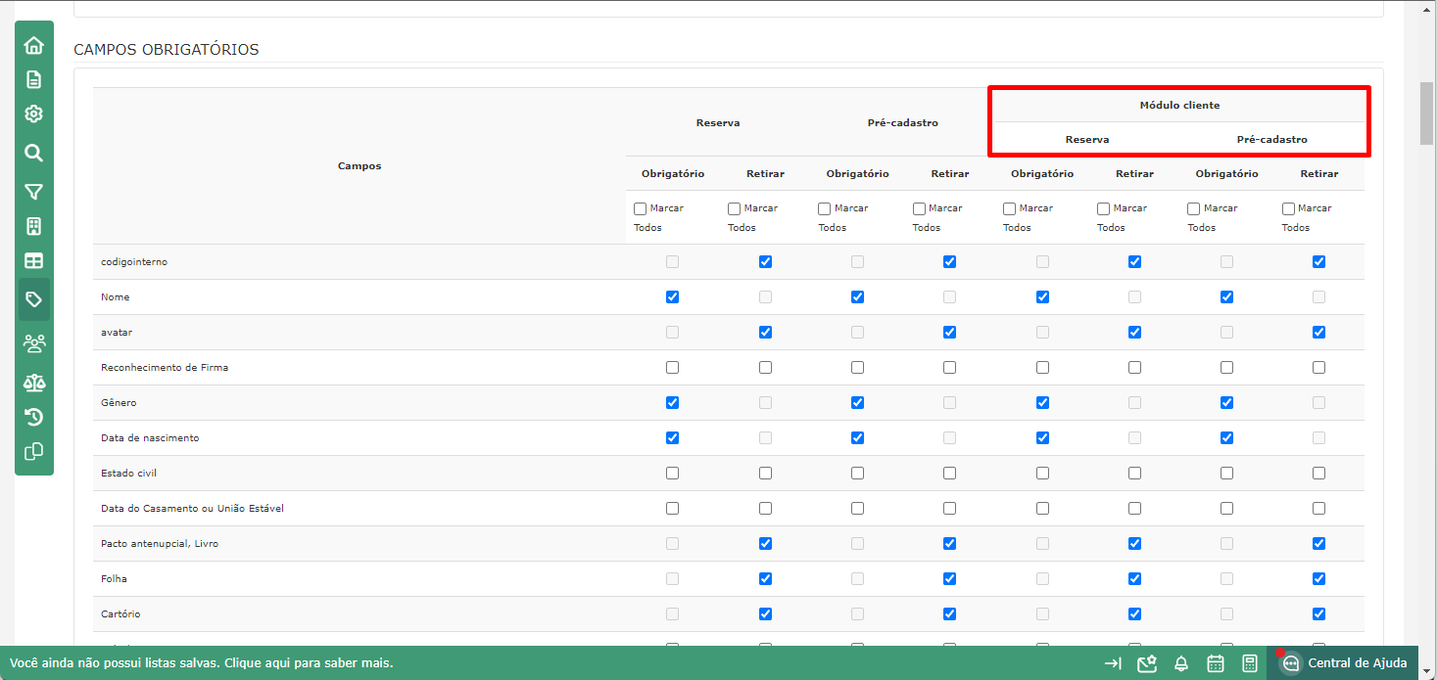Check Marcar Todos under Reserva Obrigatório
Screen dimensions: 1437x680
(x=640, y=208)
